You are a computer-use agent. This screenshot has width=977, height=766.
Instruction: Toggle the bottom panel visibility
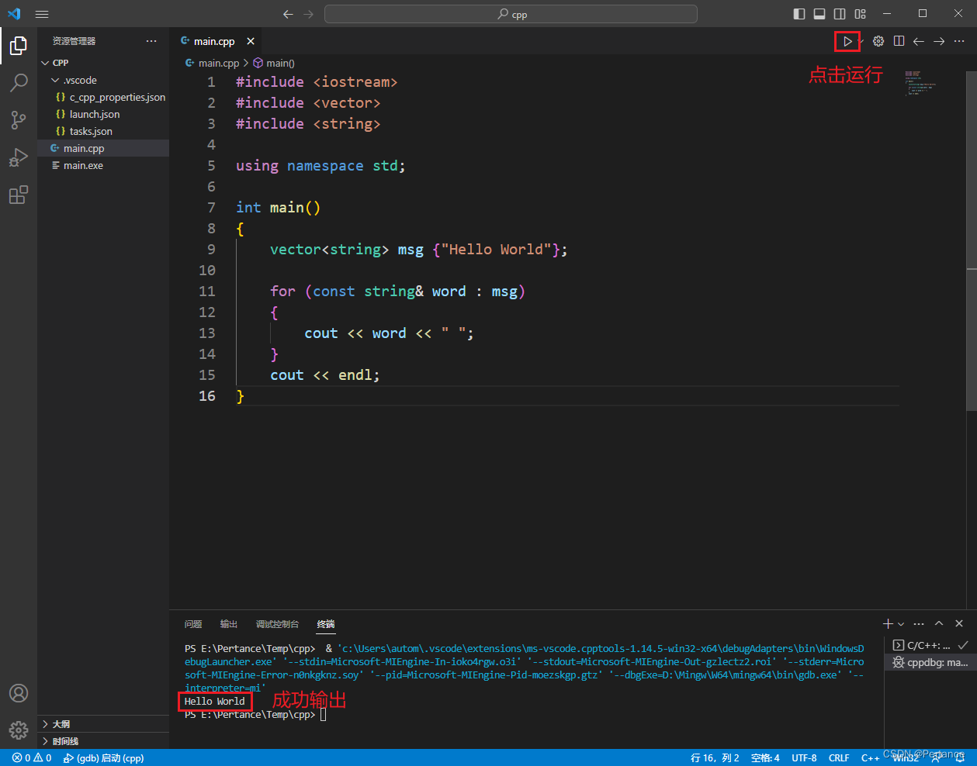pyautogui.click(x=819, y=14)
